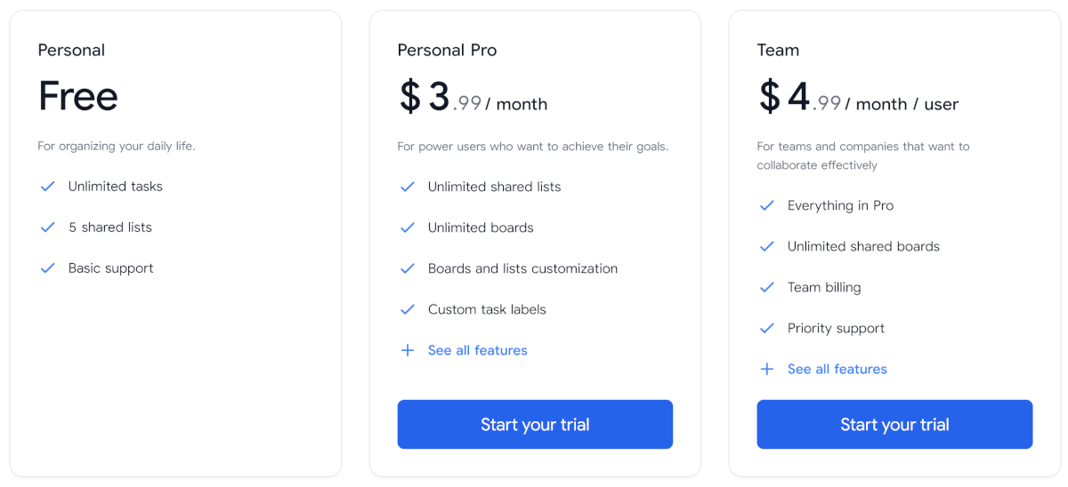The image size is (1068, 487).
Task: Click checkmark icon beside Custom task labels
Action: [x=408, y=309]
